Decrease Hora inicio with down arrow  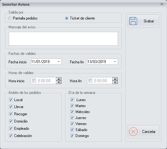pos(59,82)
